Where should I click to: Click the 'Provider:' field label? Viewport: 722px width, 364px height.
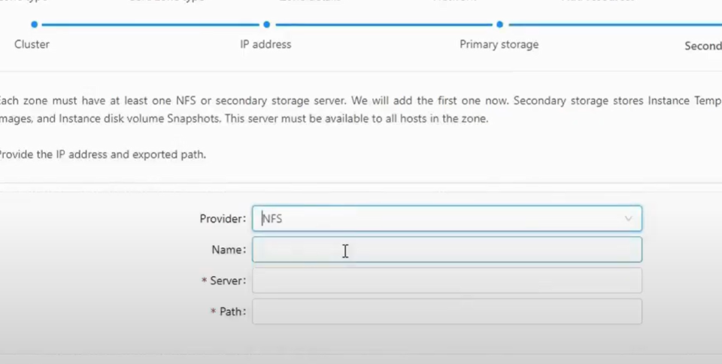pyautogui.click(x=223, y=219)
